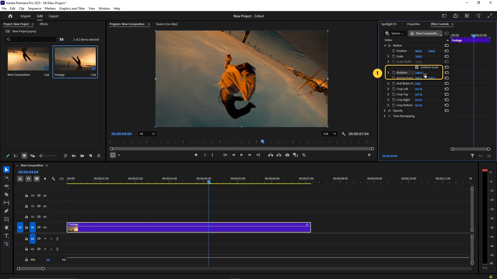Select the Selection tool in timeline toolbox
This screenshot has width=497, height=279.
(x=6, y=170)
